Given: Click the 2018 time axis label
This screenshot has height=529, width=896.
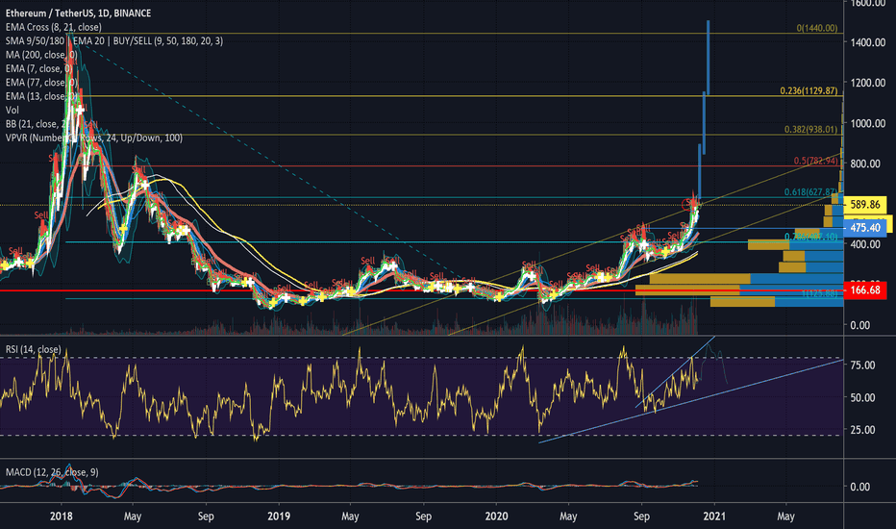Looking at the screenshot, I should 62,516.
